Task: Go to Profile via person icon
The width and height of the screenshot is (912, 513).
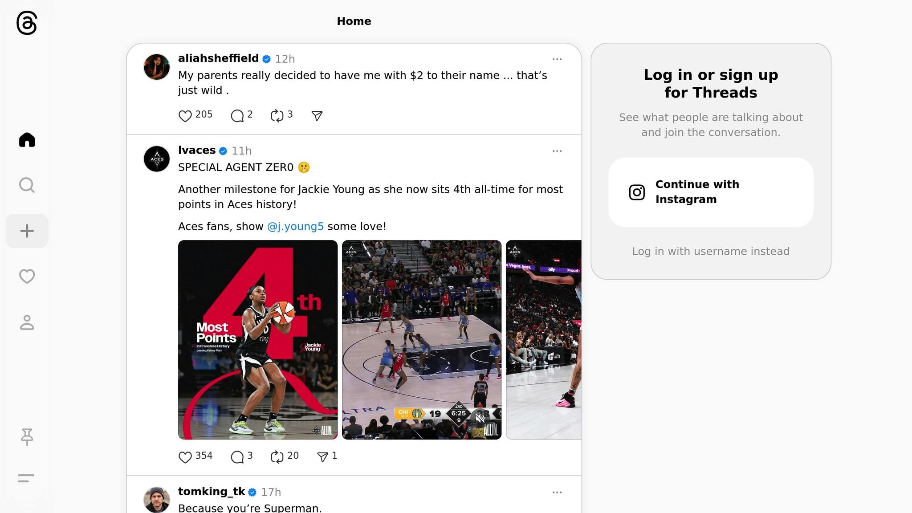Action: point(27,322)
